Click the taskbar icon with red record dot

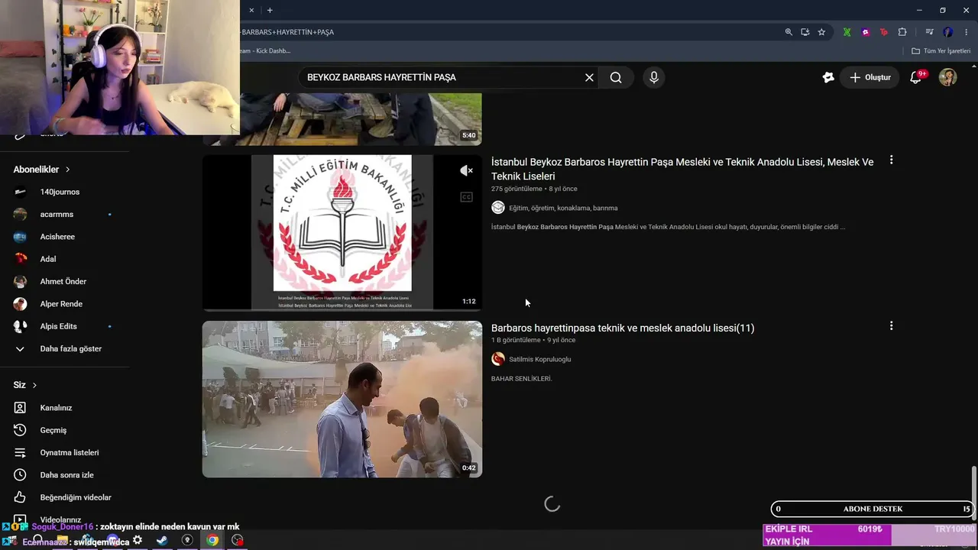point(238,540)
